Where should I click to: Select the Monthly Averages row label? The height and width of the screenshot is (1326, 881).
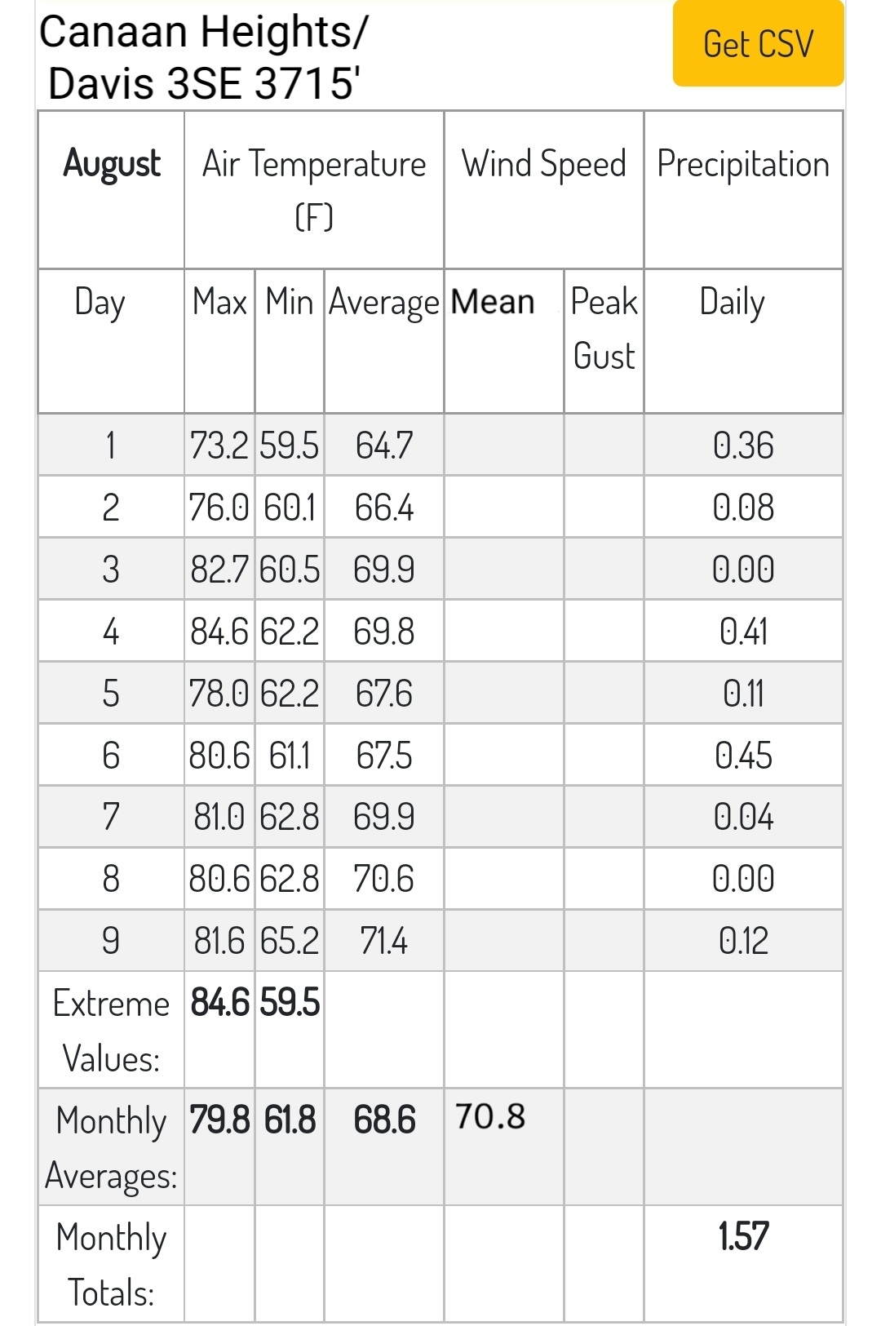point(111,1147)
